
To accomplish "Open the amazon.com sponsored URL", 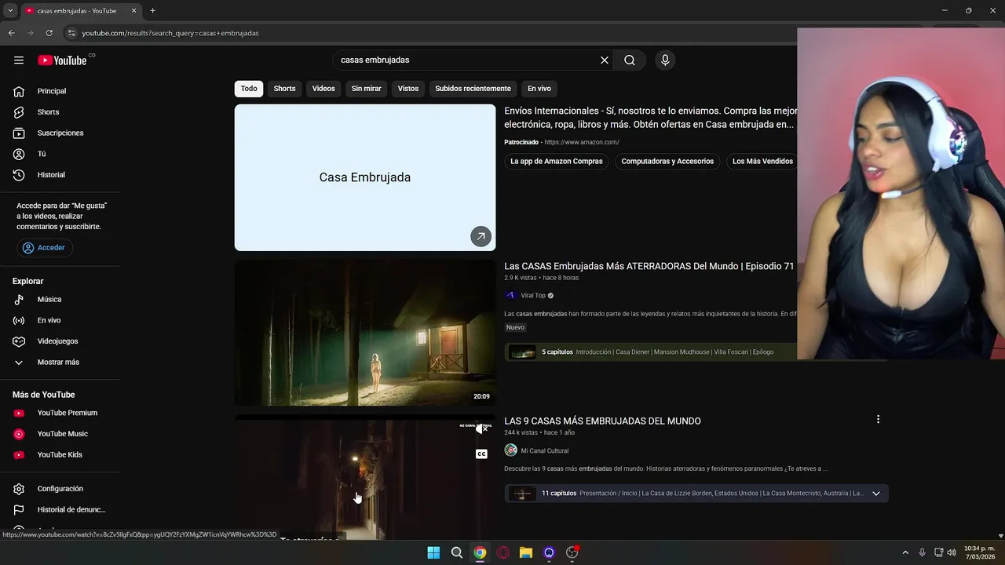I will coord(582,142).
